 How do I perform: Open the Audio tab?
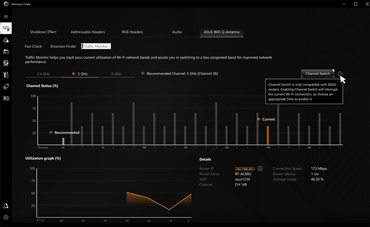177,32
